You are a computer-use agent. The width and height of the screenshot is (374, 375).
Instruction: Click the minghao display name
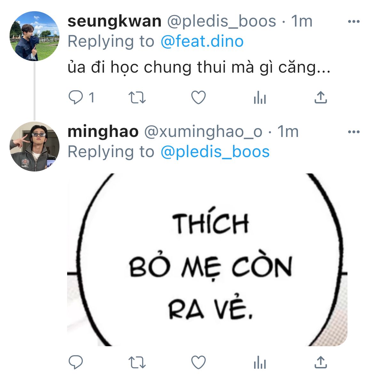103,132
